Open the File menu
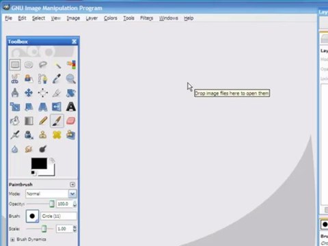Viewport: 328px width, 246px height. [x=8, y=18]
